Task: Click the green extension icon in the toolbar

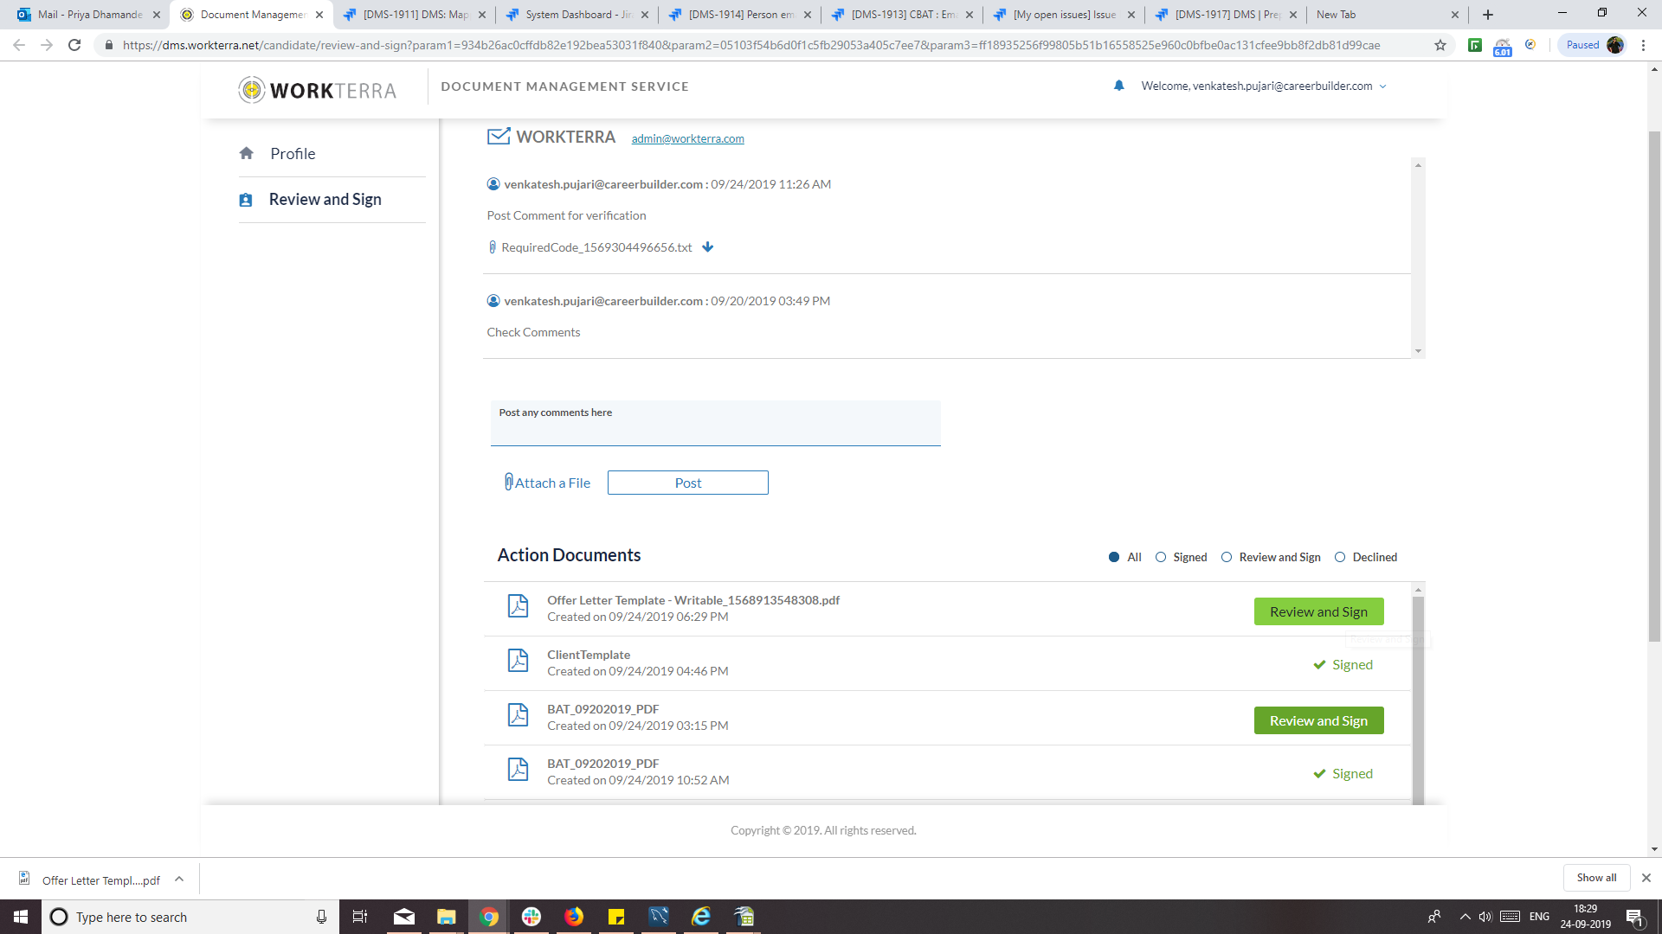Action: click(x=1475, y=45)
